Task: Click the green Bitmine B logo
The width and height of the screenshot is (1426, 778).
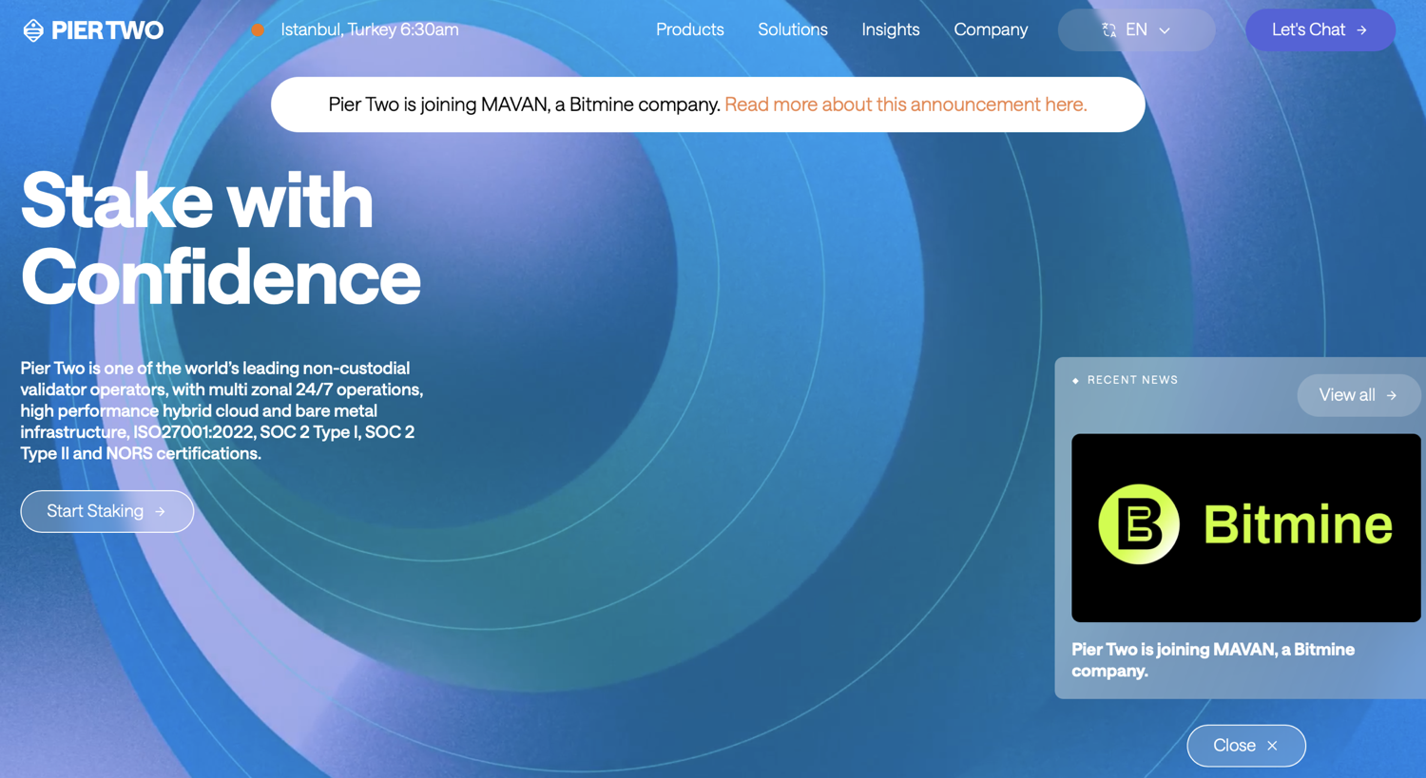Action: click(x=1139, y=524)
